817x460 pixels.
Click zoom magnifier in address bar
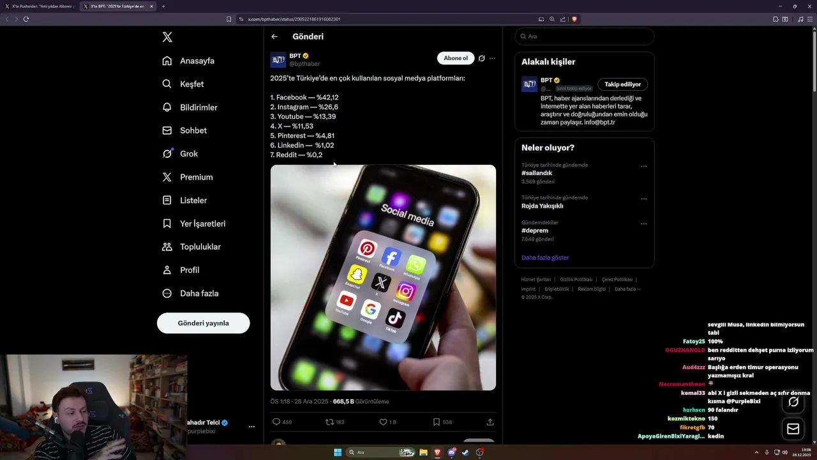pyautogui.click(x=552, y=19)
